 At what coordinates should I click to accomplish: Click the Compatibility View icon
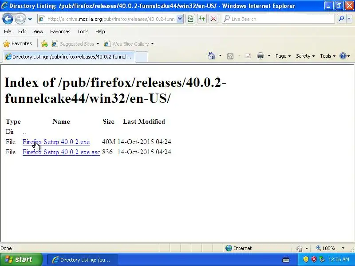191,19
